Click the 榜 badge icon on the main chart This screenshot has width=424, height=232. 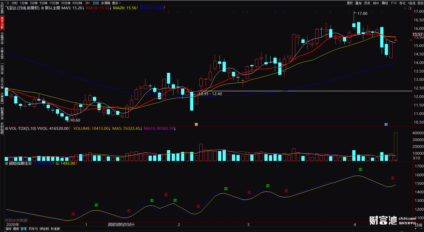pyautogui.click(x=196, y=124)
